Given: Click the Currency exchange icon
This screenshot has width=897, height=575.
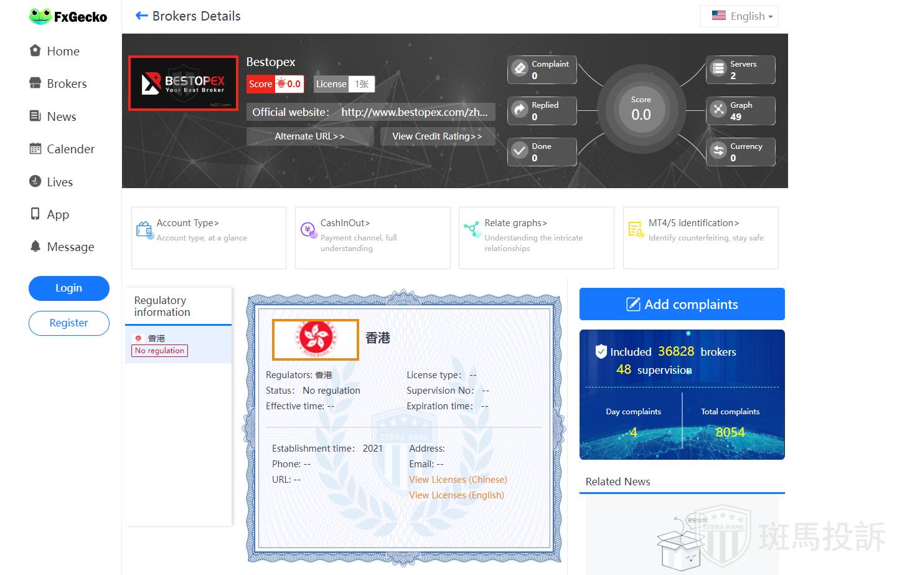Looking at the screenshot, I should [718, 151].
